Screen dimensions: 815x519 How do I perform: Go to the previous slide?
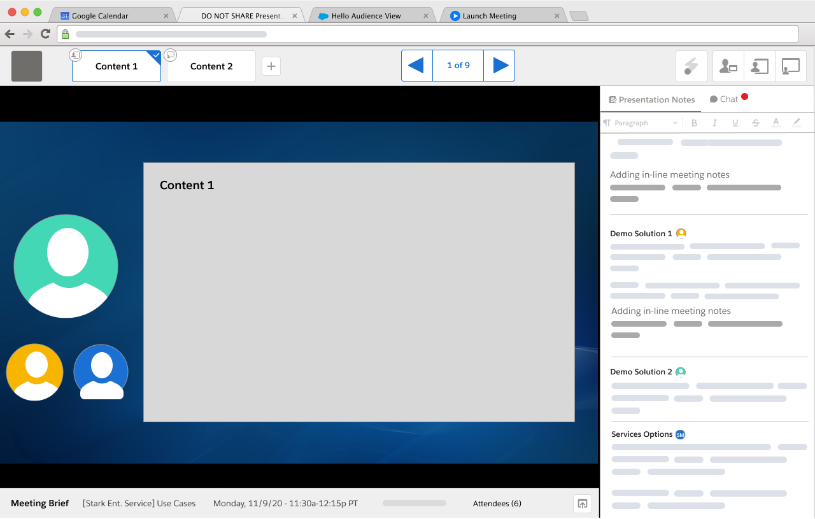[x=416, y=66]
